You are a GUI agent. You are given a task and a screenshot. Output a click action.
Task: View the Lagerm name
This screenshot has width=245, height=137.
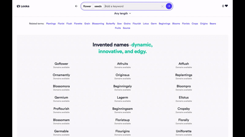click(x=123, y=97)
